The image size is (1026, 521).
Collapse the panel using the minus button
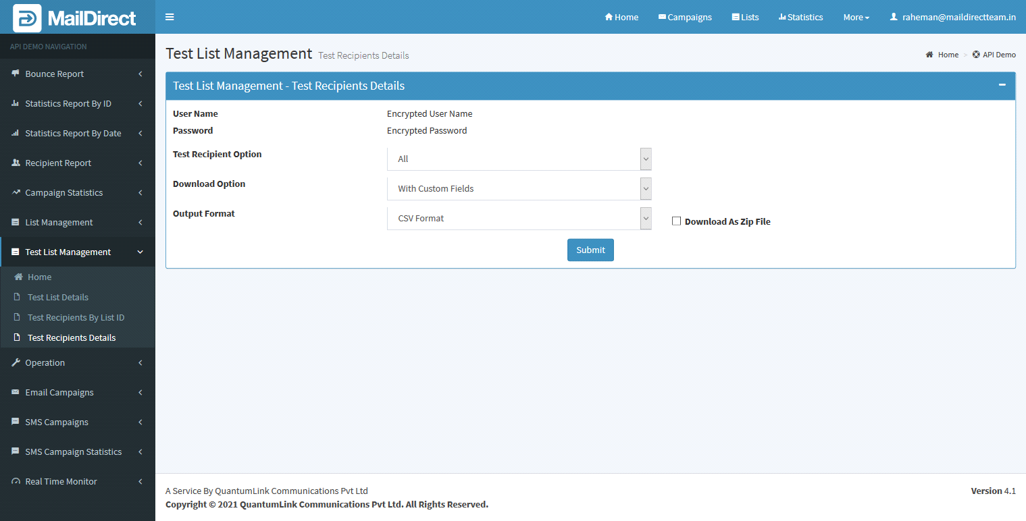(x=1002, y=85)
